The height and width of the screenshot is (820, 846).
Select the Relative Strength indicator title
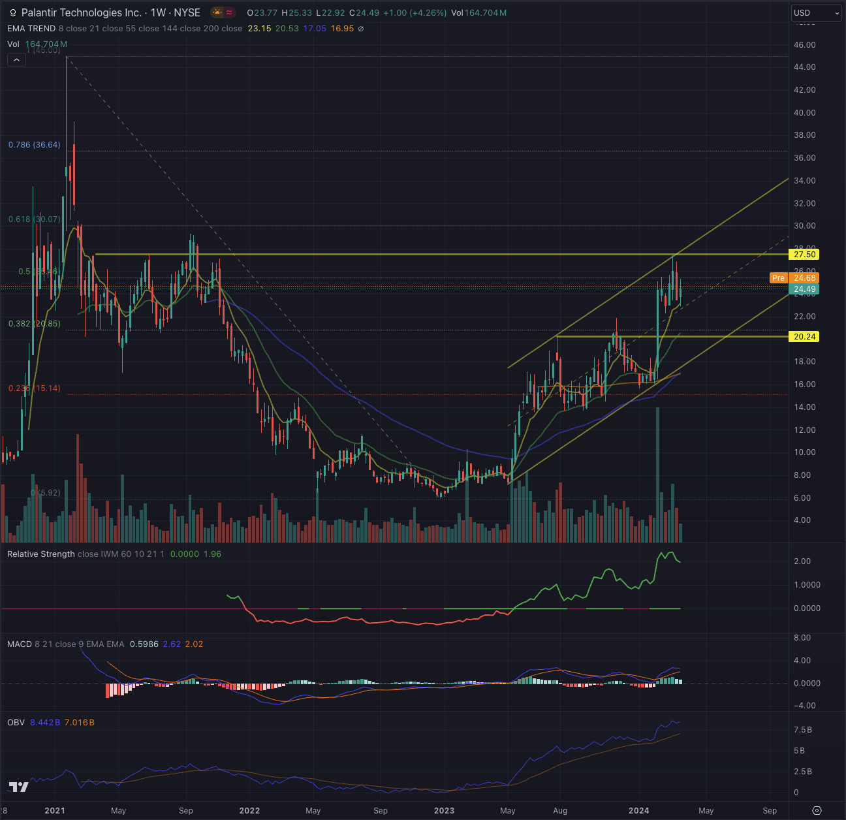point(41,554)
